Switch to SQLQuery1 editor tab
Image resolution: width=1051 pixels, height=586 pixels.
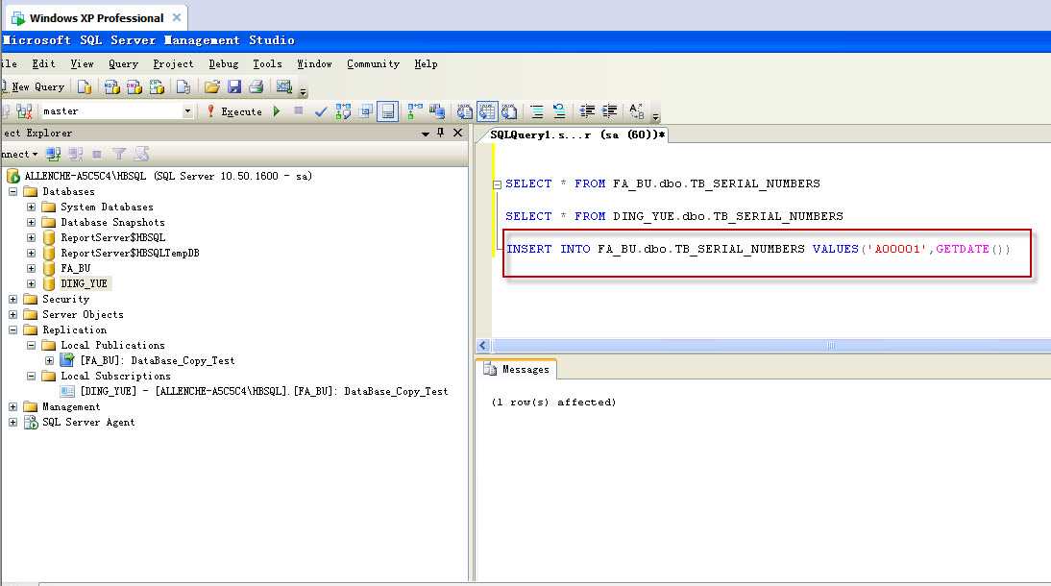tap(575, 134)
